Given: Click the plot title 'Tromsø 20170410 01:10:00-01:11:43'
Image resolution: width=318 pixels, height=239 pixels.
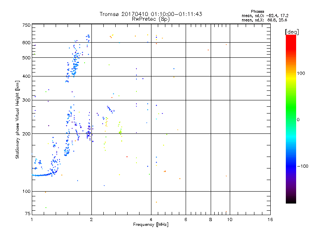Looking at the screenshot, I should pyautogui.click(x=151, y=14).
